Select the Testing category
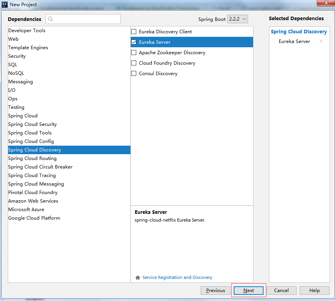Screen dimensions: 335x301 (69, 107)
